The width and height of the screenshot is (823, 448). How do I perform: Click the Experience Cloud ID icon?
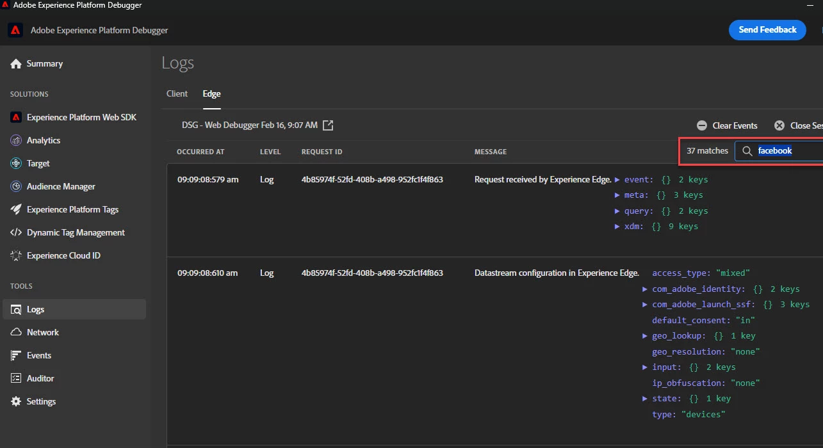pyautogui.click(x=16, y=255)
